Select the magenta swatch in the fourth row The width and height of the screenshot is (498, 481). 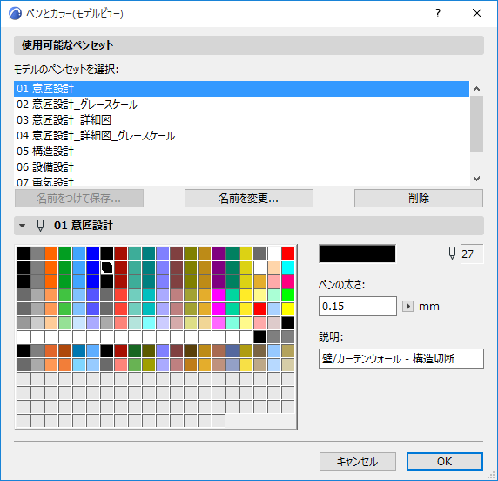point(219,295)
